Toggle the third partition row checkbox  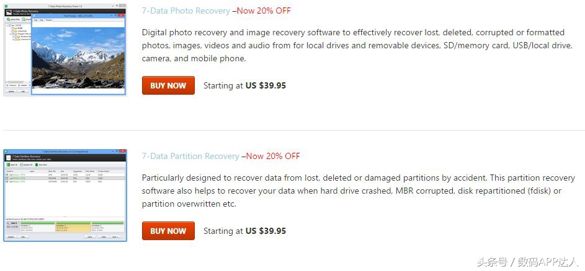click(x=6, y=181)
